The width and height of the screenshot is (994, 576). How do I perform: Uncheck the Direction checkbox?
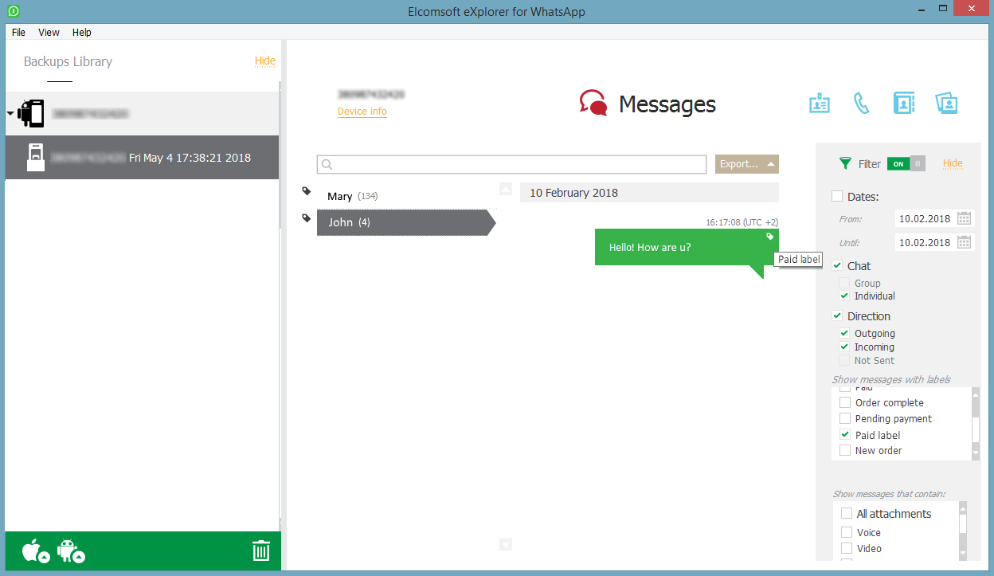point(837,315)
